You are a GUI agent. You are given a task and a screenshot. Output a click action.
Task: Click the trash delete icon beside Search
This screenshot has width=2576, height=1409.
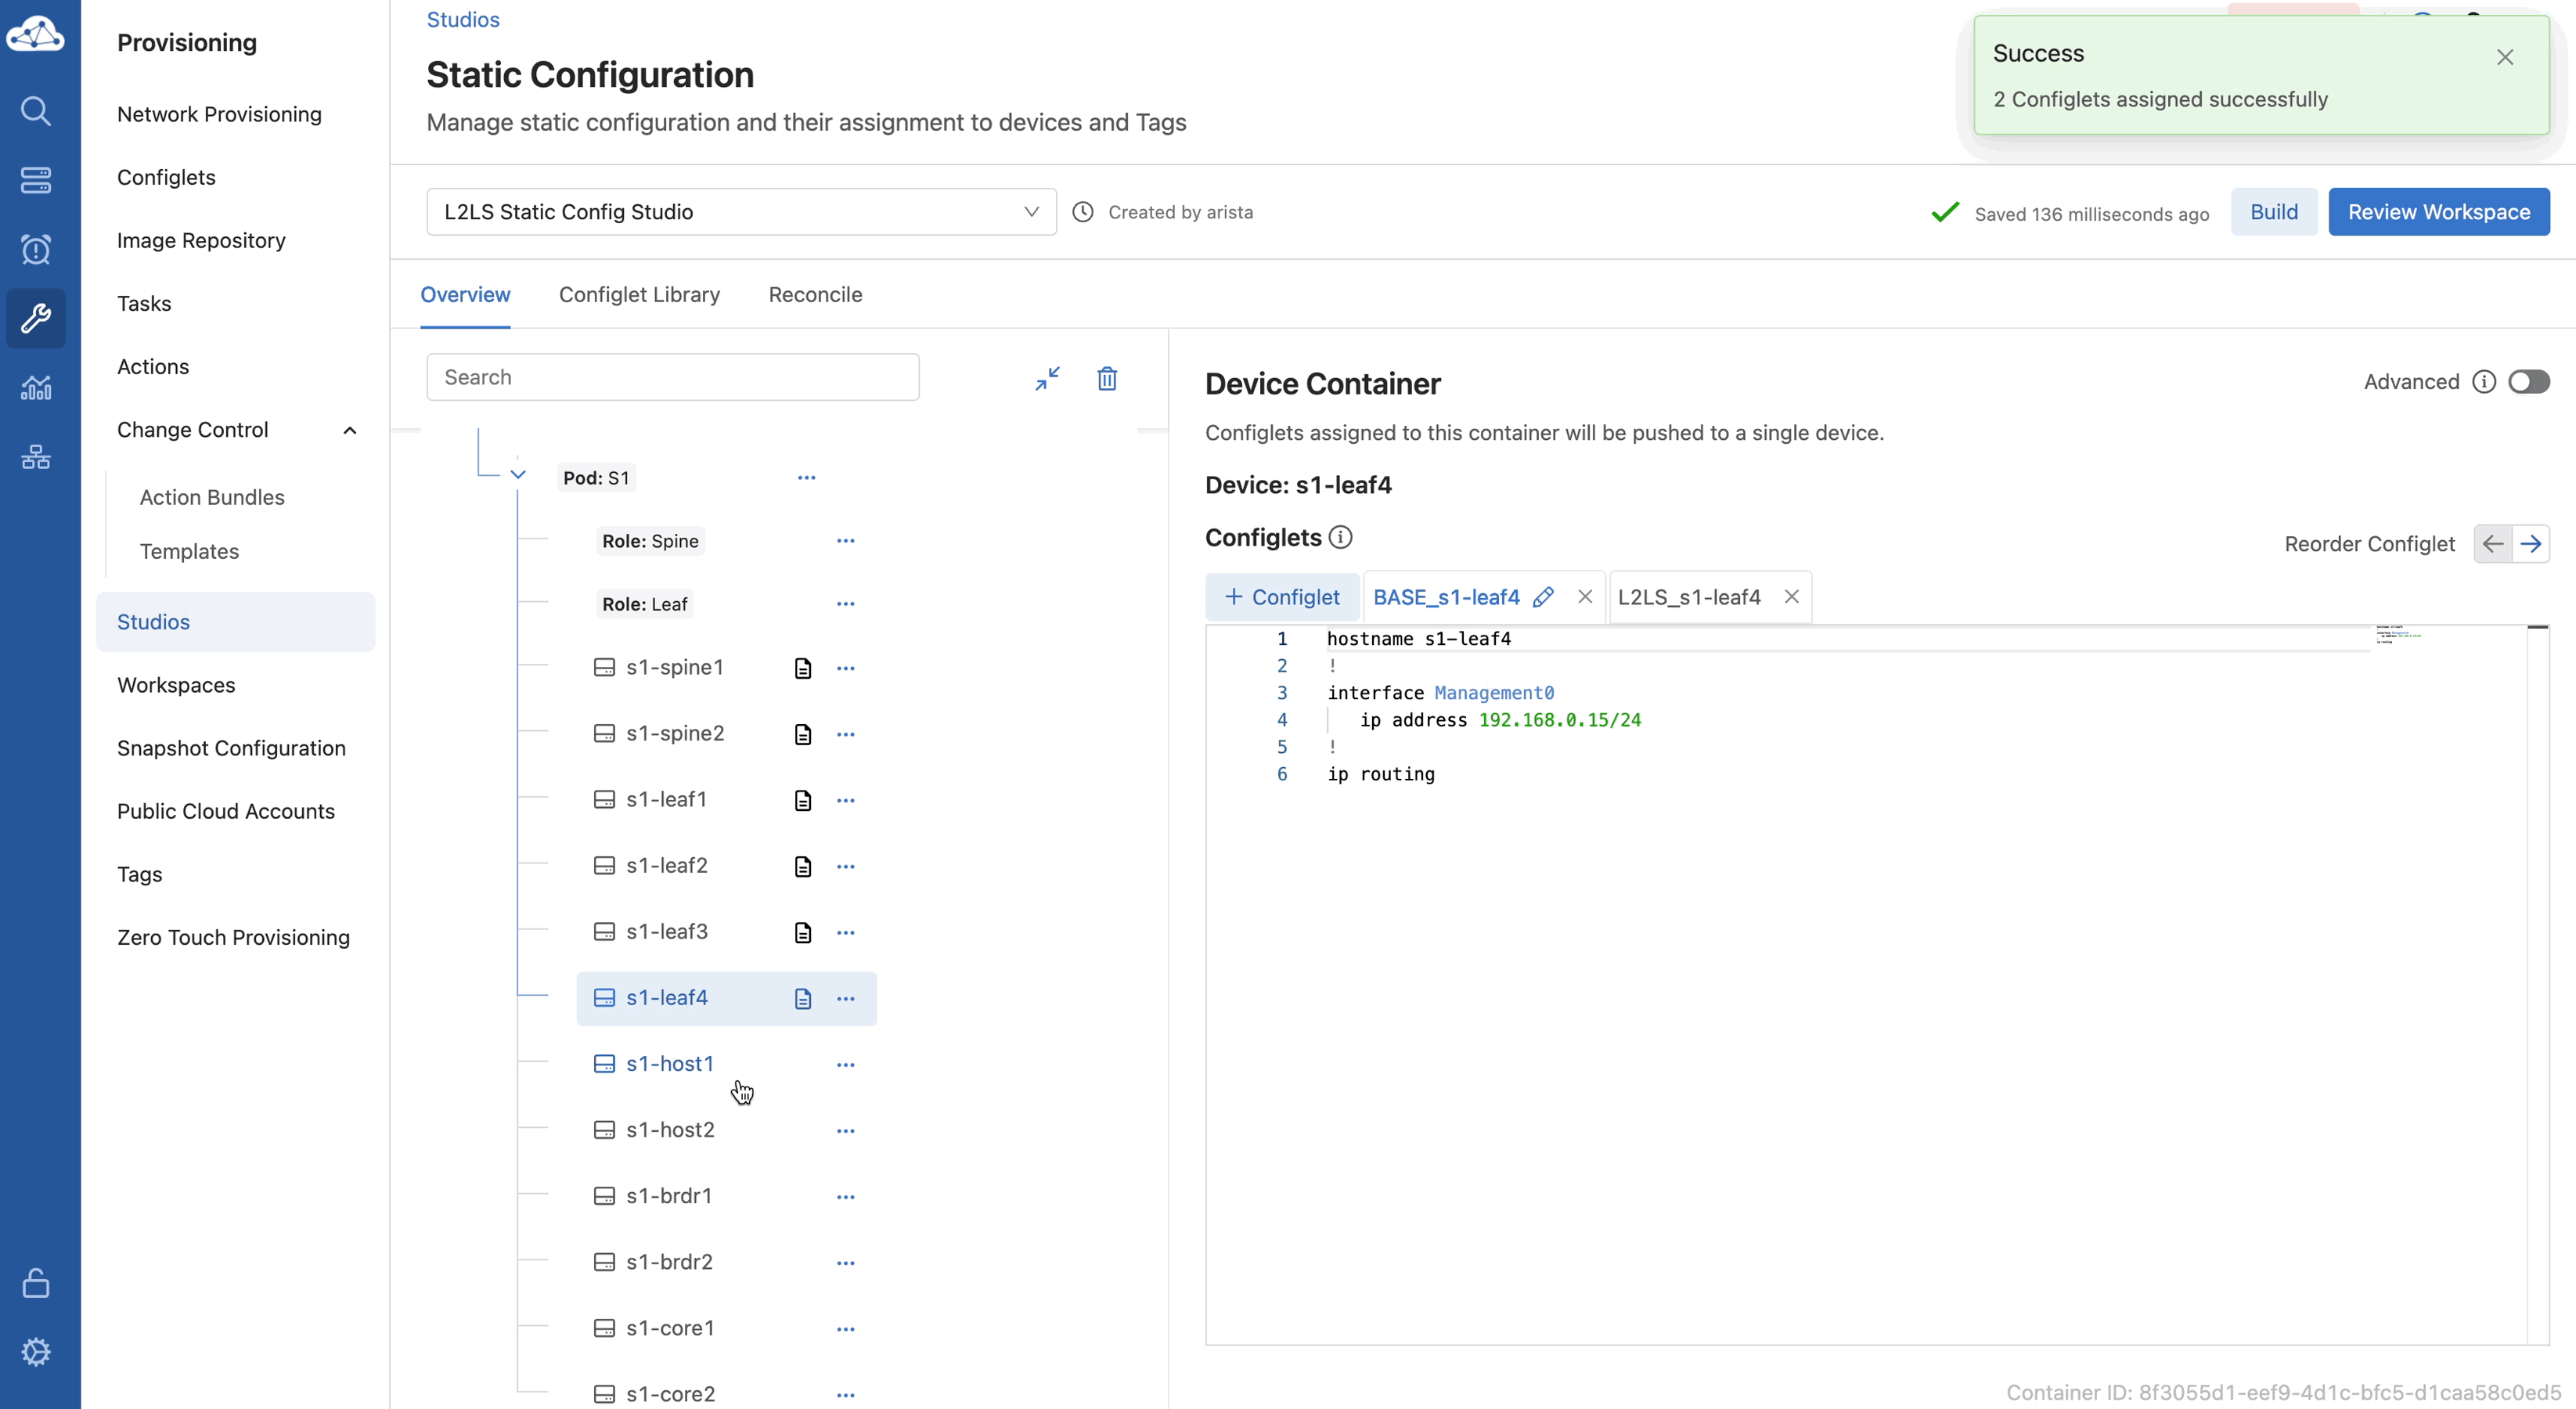(x=1106, y=378)
